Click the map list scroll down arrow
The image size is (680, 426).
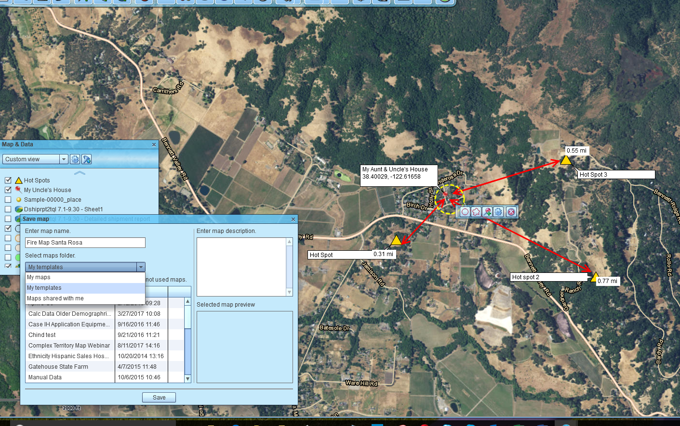[x=188, y=379]
